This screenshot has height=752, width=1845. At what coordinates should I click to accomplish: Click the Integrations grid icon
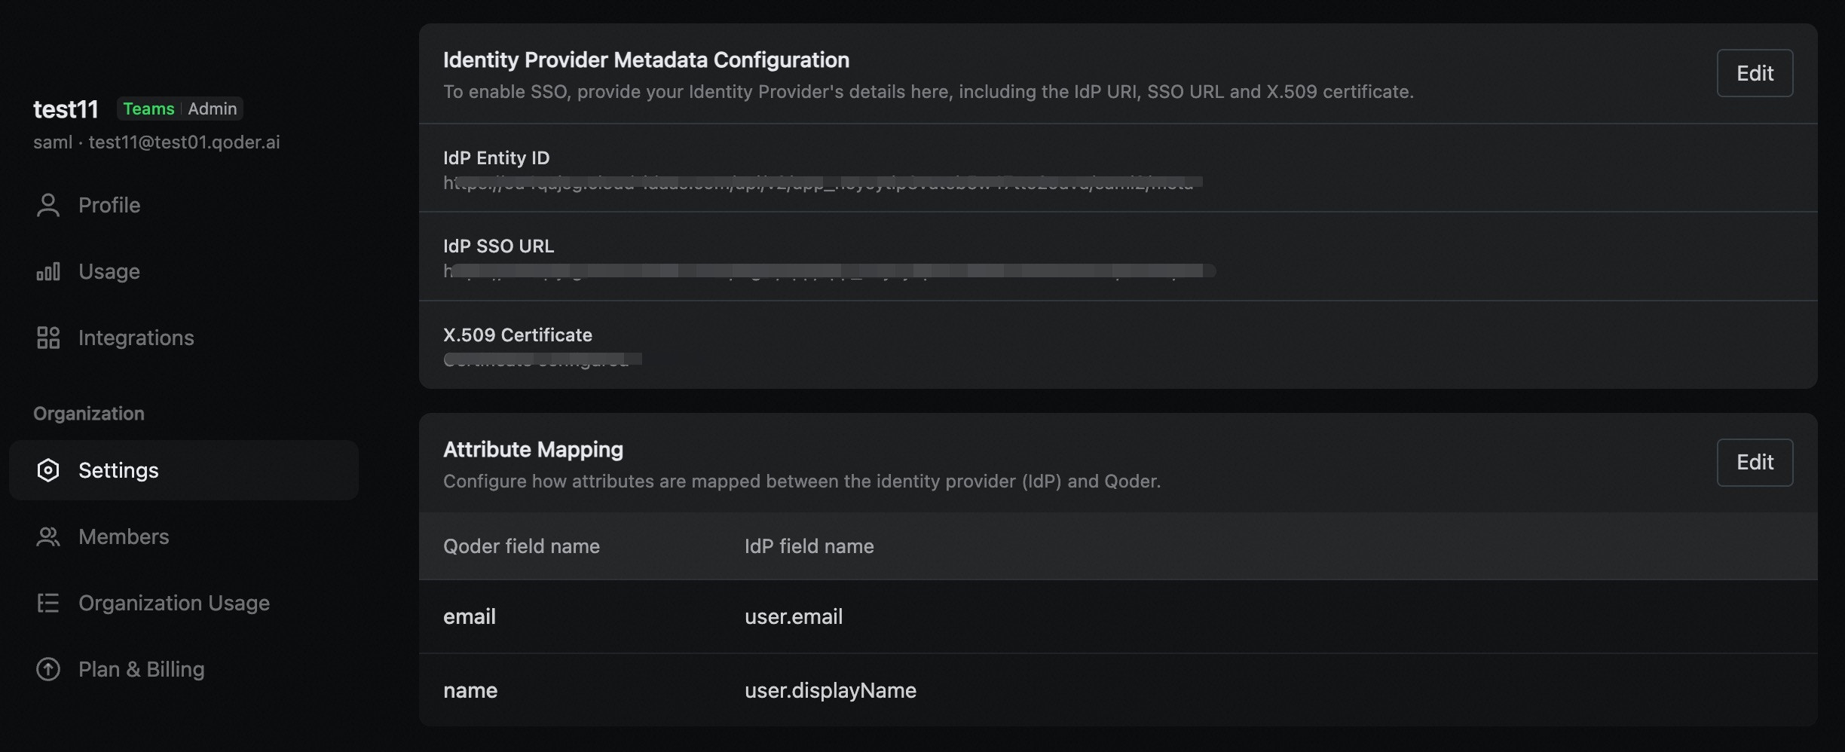tap(48, 338)
